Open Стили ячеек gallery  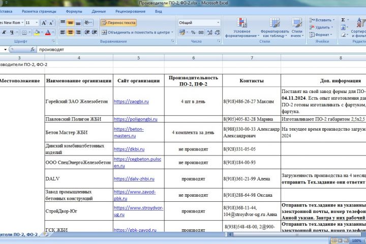[297, 27]
